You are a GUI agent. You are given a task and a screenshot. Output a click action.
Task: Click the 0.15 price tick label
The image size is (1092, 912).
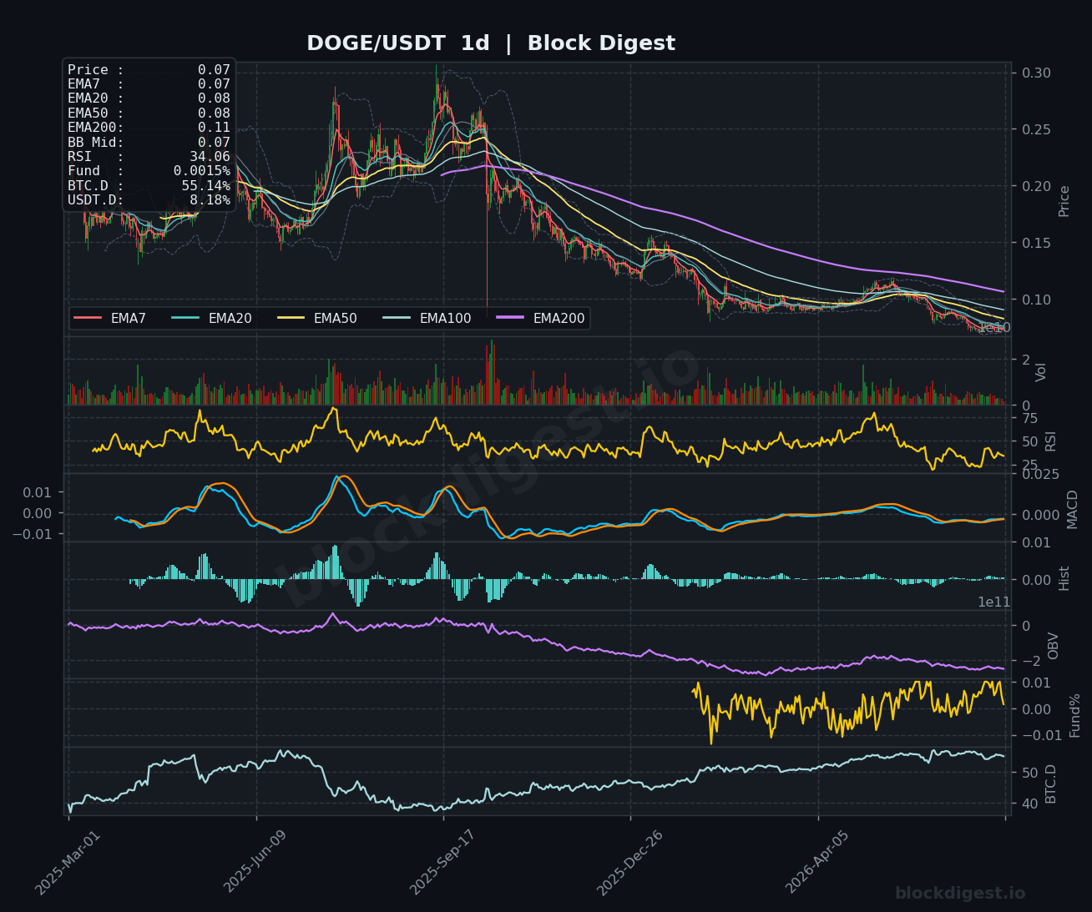click(1036, 243)
